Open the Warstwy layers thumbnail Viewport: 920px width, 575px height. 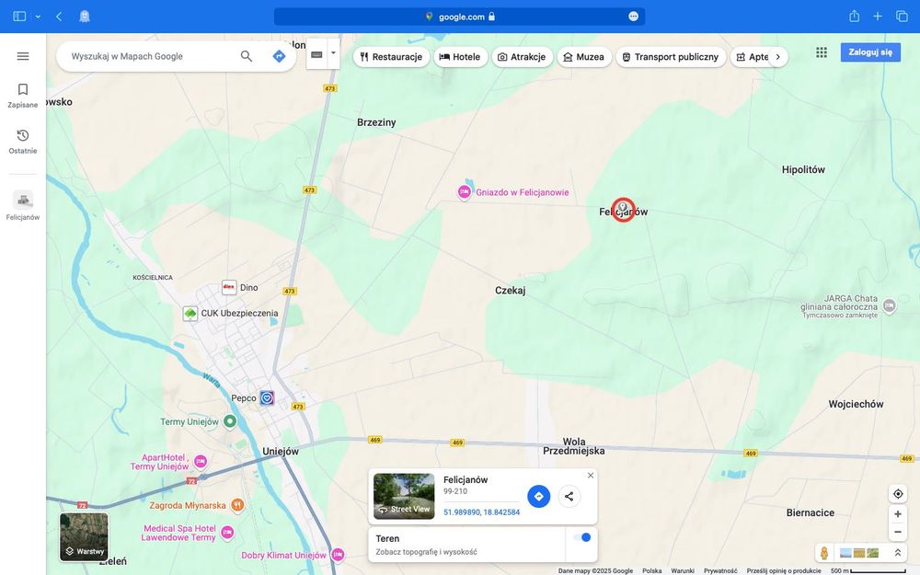pyautogui.click(x=84, y=536)
